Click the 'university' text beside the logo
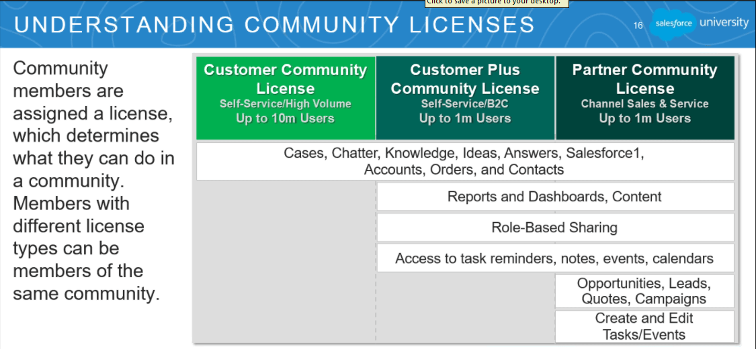This screenshot has height=349, width=756. tap(724, 23)
